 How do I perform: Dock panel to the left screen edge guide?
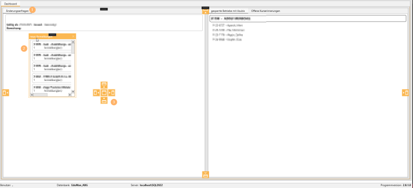[x=6, y=93]
